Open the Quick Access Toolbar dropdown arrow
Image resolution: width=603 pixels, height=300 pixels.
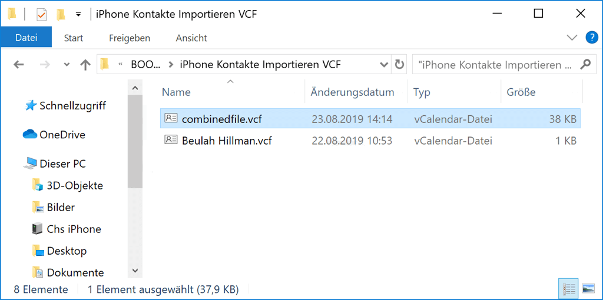pos(78,14)
